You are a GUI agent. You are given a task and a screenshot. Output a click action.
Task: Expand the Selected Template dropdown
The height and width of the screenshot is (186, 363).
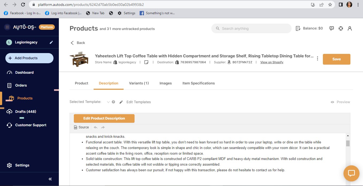[x=108, y=102]
